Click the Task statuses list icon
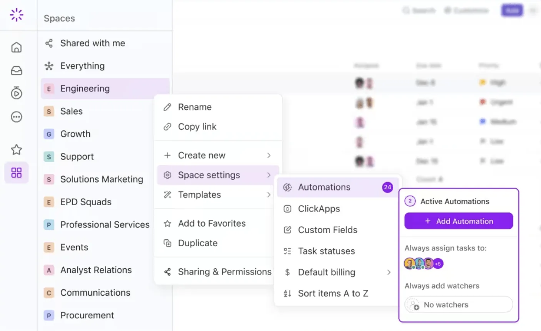 [x=287, y=251]
